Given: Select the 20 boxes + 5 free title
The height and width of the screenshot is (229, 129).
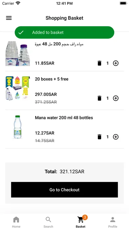Looking at the screenshot, I should (x=52, y=79).
